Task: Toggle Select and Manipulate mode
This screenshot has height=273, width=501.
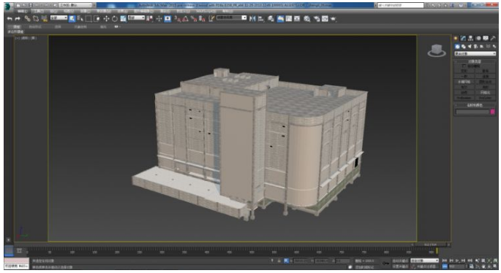Action: click(x=159, y=19)
